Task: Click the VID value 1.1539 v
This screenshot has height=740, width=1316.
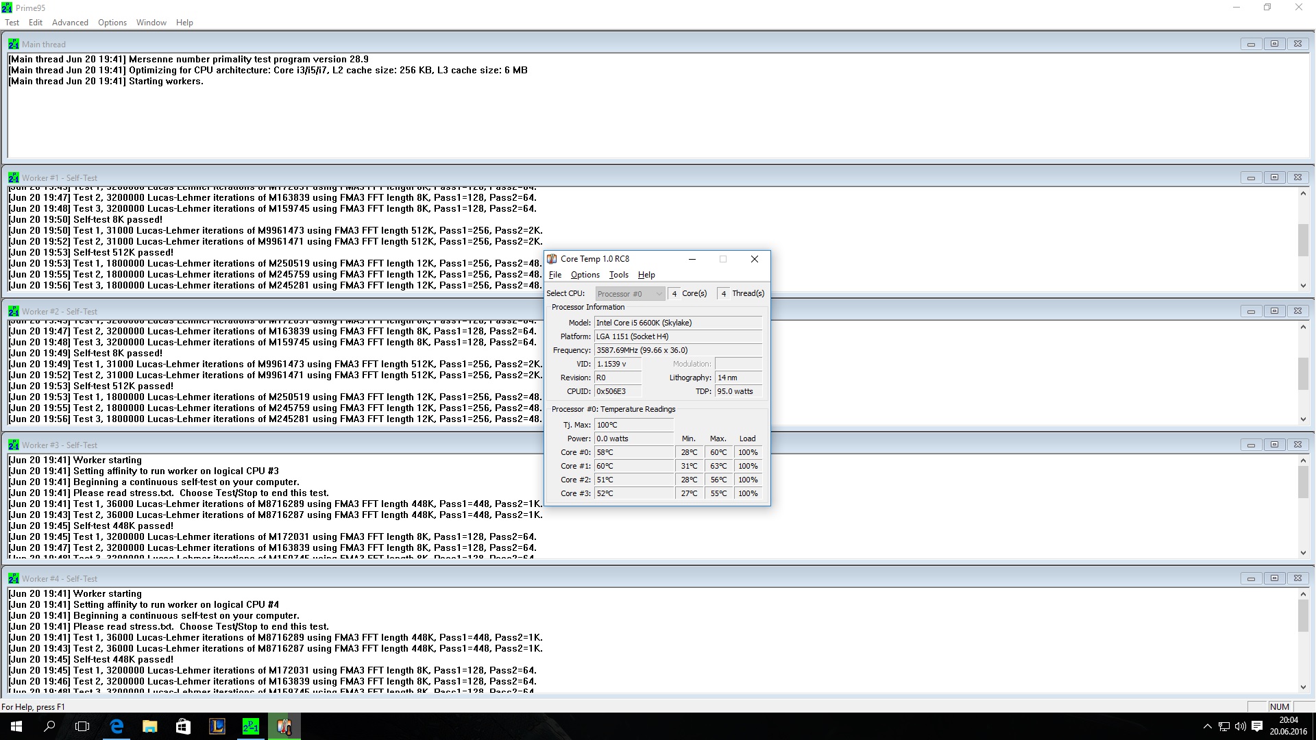Action: coord(618,364)
